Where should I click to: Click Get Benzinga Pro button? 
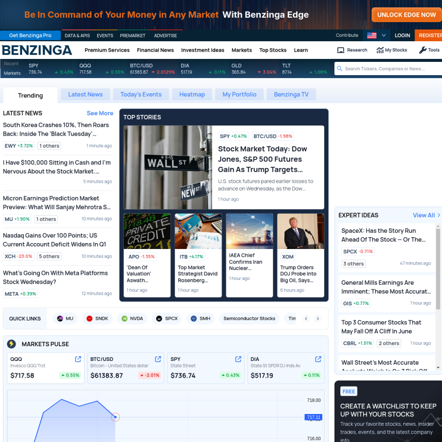(30, 35)
